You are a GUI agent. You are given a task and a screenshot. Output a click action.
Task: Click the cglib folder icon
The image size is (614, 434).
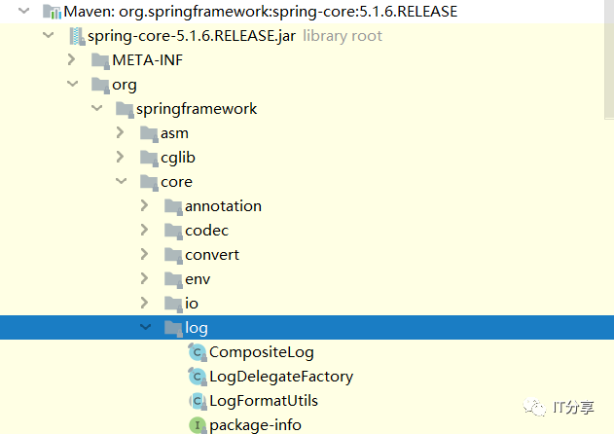[x=149, y=159]
